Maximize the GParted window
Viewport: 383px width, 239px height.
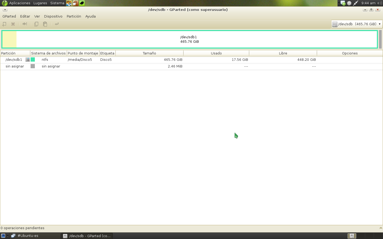point(371,10)
